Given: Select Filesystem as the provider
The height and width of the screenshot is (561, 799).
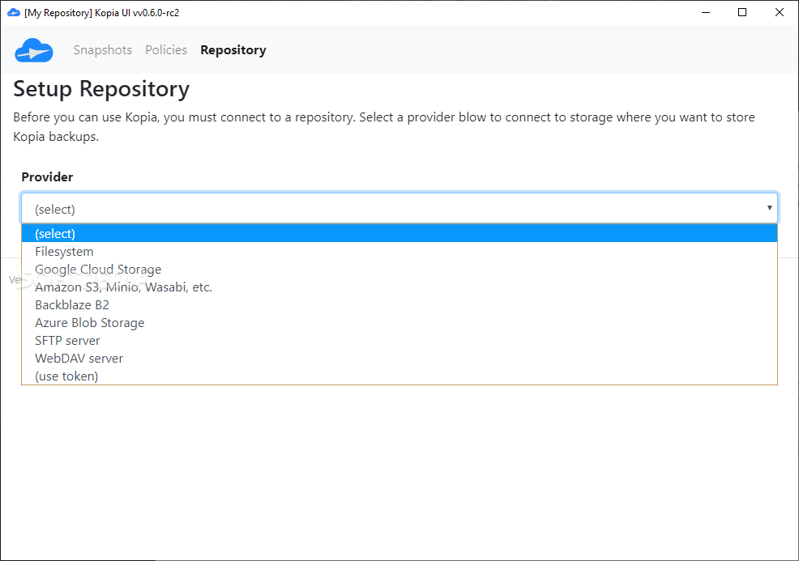Looking at the screenshot, I should point(399,252).
